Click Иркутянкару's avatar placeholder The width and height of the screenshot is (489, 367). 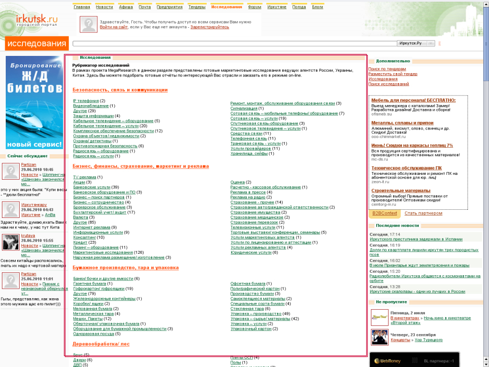[11, 209]
